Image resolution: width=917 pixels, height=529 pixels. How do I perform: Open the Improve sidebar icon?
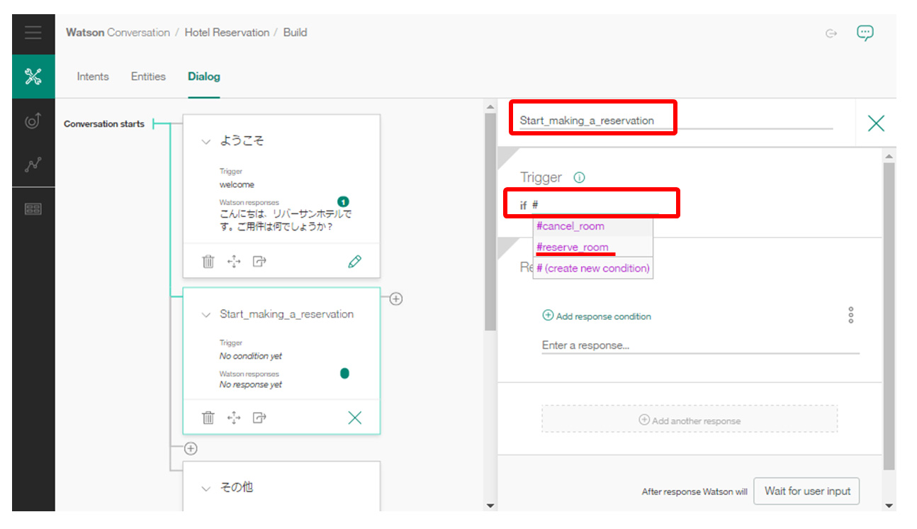(33, 121)
